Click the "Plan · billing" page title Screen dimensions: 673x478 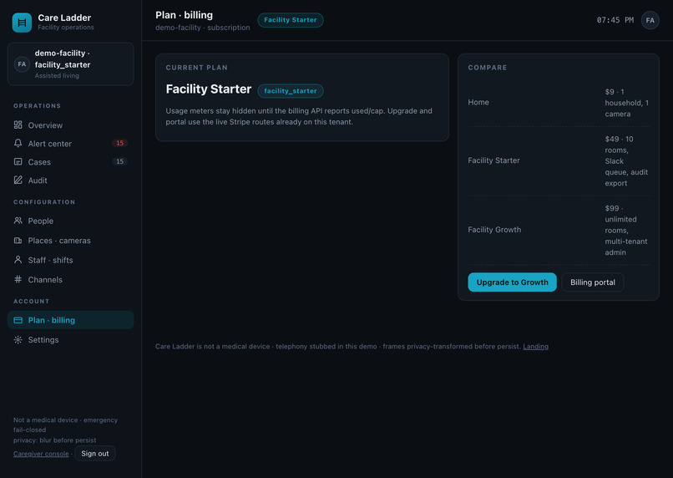(185, 15)
